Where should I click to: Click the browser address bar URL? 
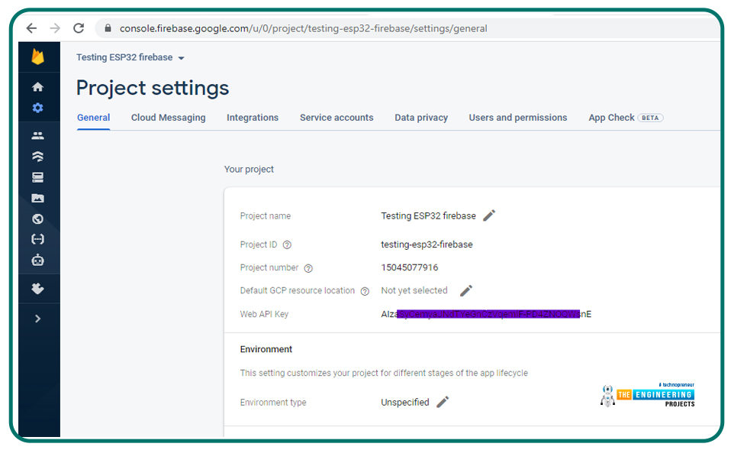(x=303, y=28)
